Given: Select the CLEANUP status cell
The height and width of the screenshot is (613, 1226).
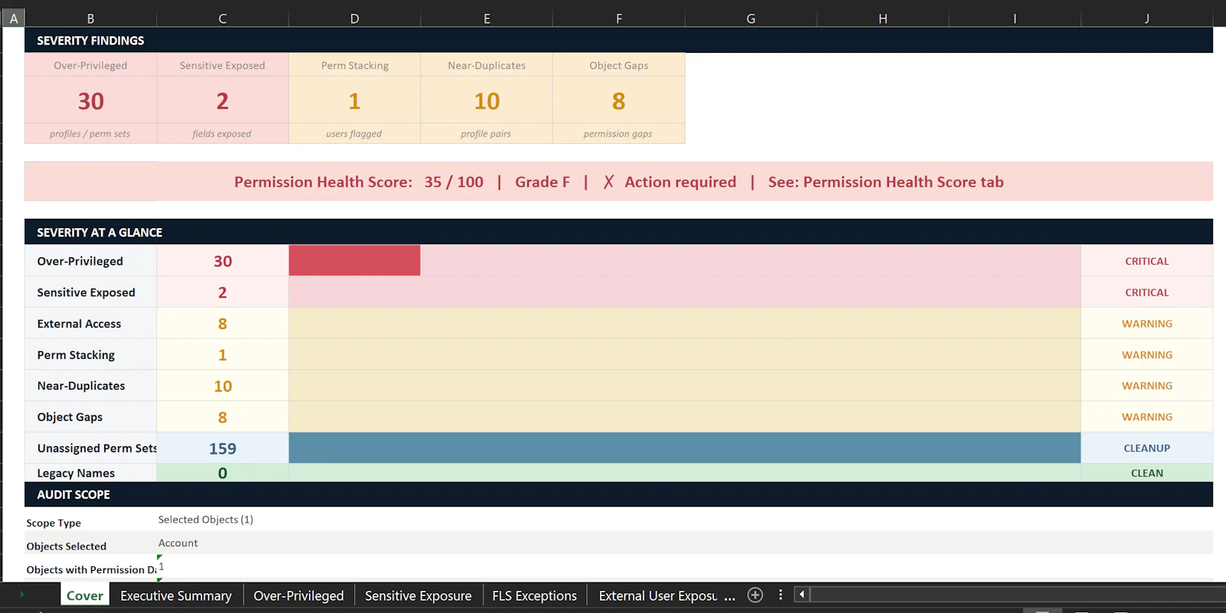Looking at the screenshot, I should tap(1147, 448).
